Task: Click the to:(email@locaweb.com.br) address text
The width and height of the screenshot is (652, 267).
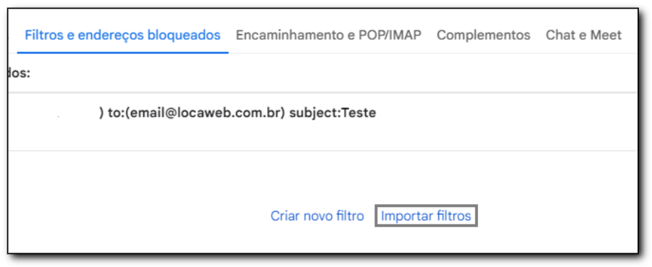Action: (x=196, y=113)
